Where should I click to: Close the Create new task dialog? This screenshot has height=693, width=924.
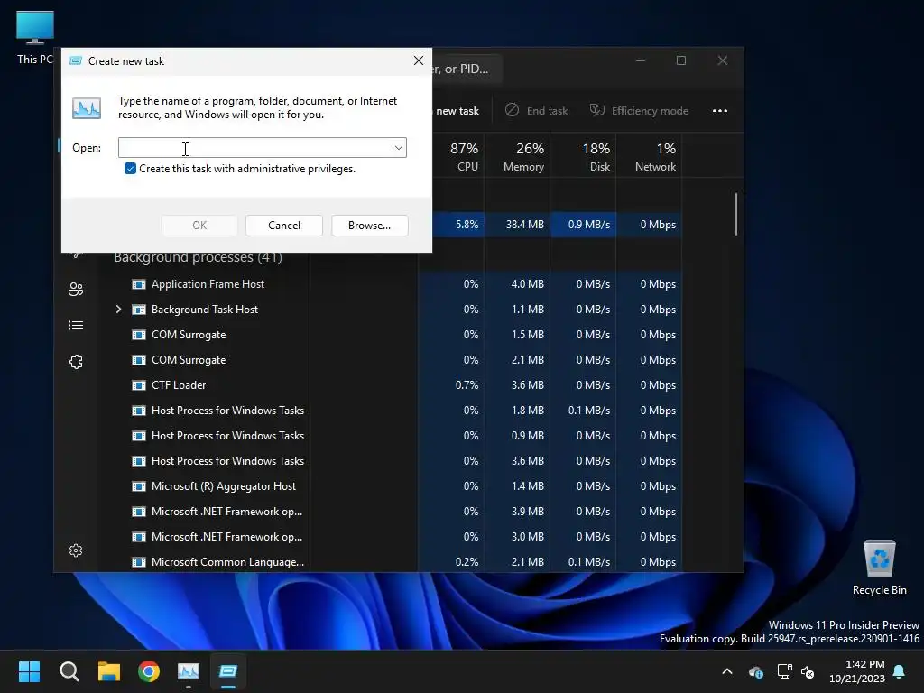pos(419,60)
